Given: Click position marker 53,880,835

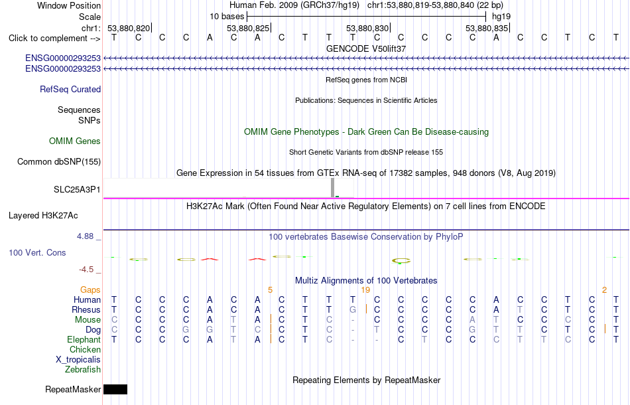Looking at the screenshot, I should pos(487,28).
